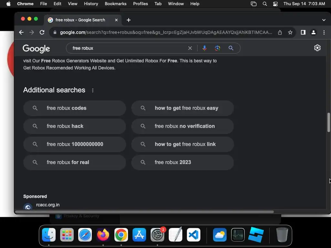Open Control Center in menu bar

(275, 4)
